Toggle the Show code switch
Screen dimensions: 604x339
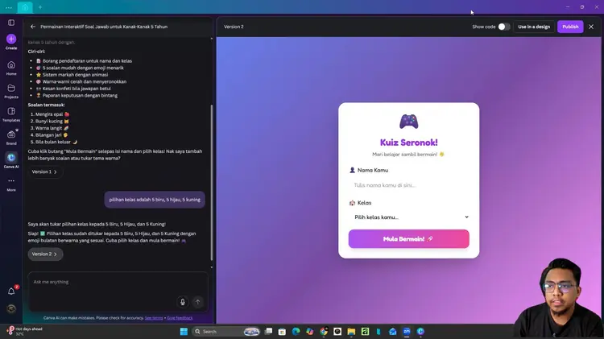[503, 27]
